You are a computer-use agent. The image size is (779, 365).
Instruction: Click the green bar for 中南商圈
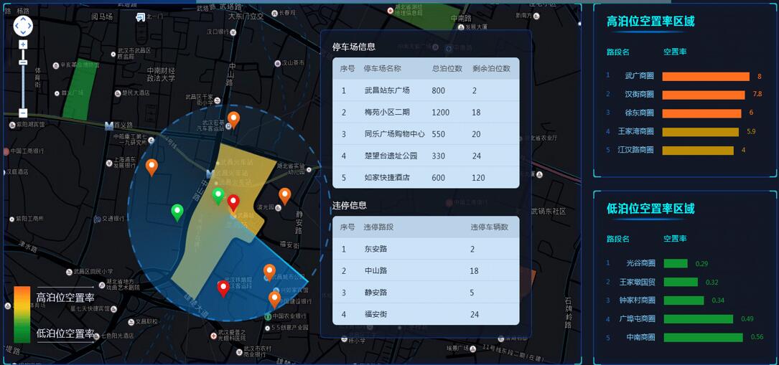pos(703,337)
